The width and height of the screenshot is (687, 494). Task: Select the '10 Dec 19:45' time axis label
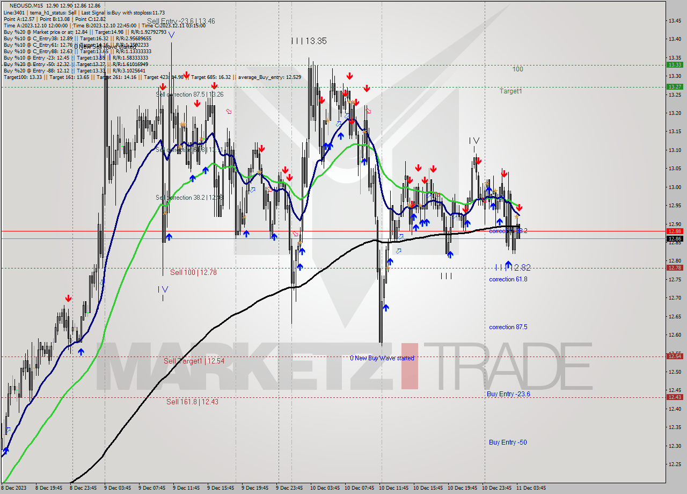click(x=462, y=488)
